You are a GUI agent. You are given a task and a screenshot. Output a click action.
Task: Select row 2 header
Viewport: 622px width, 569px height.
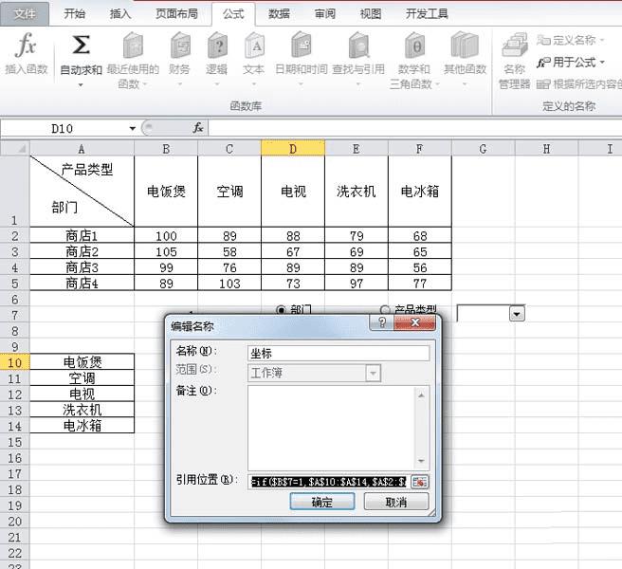click(x=14, y=236)
